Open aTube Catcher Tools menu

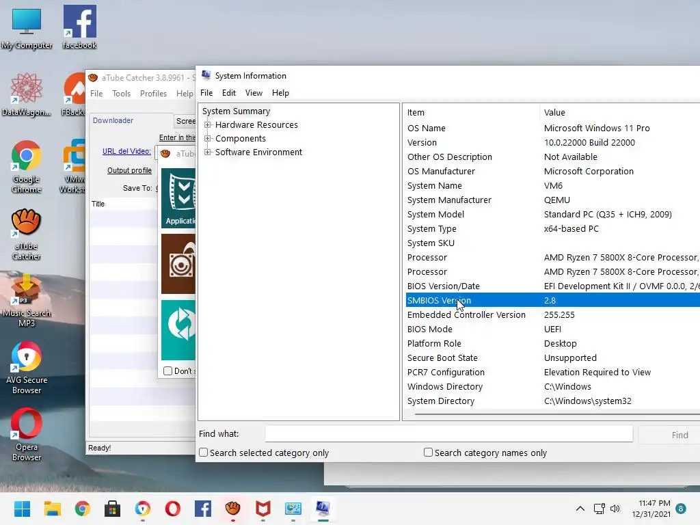pos(122,93)
